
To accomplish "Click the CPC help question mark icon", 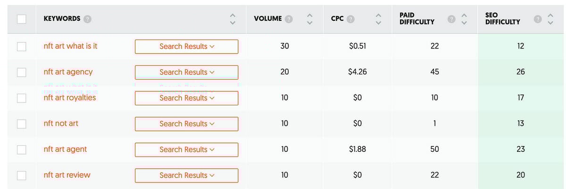I will tap(350, 19).
